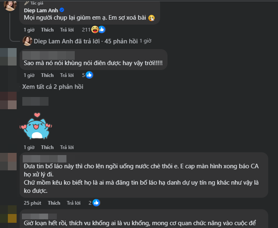Like Diep Lam Anh's comment with Thích
The height and width of the screenshot is (228, 278).
click(x=47, y=30)
